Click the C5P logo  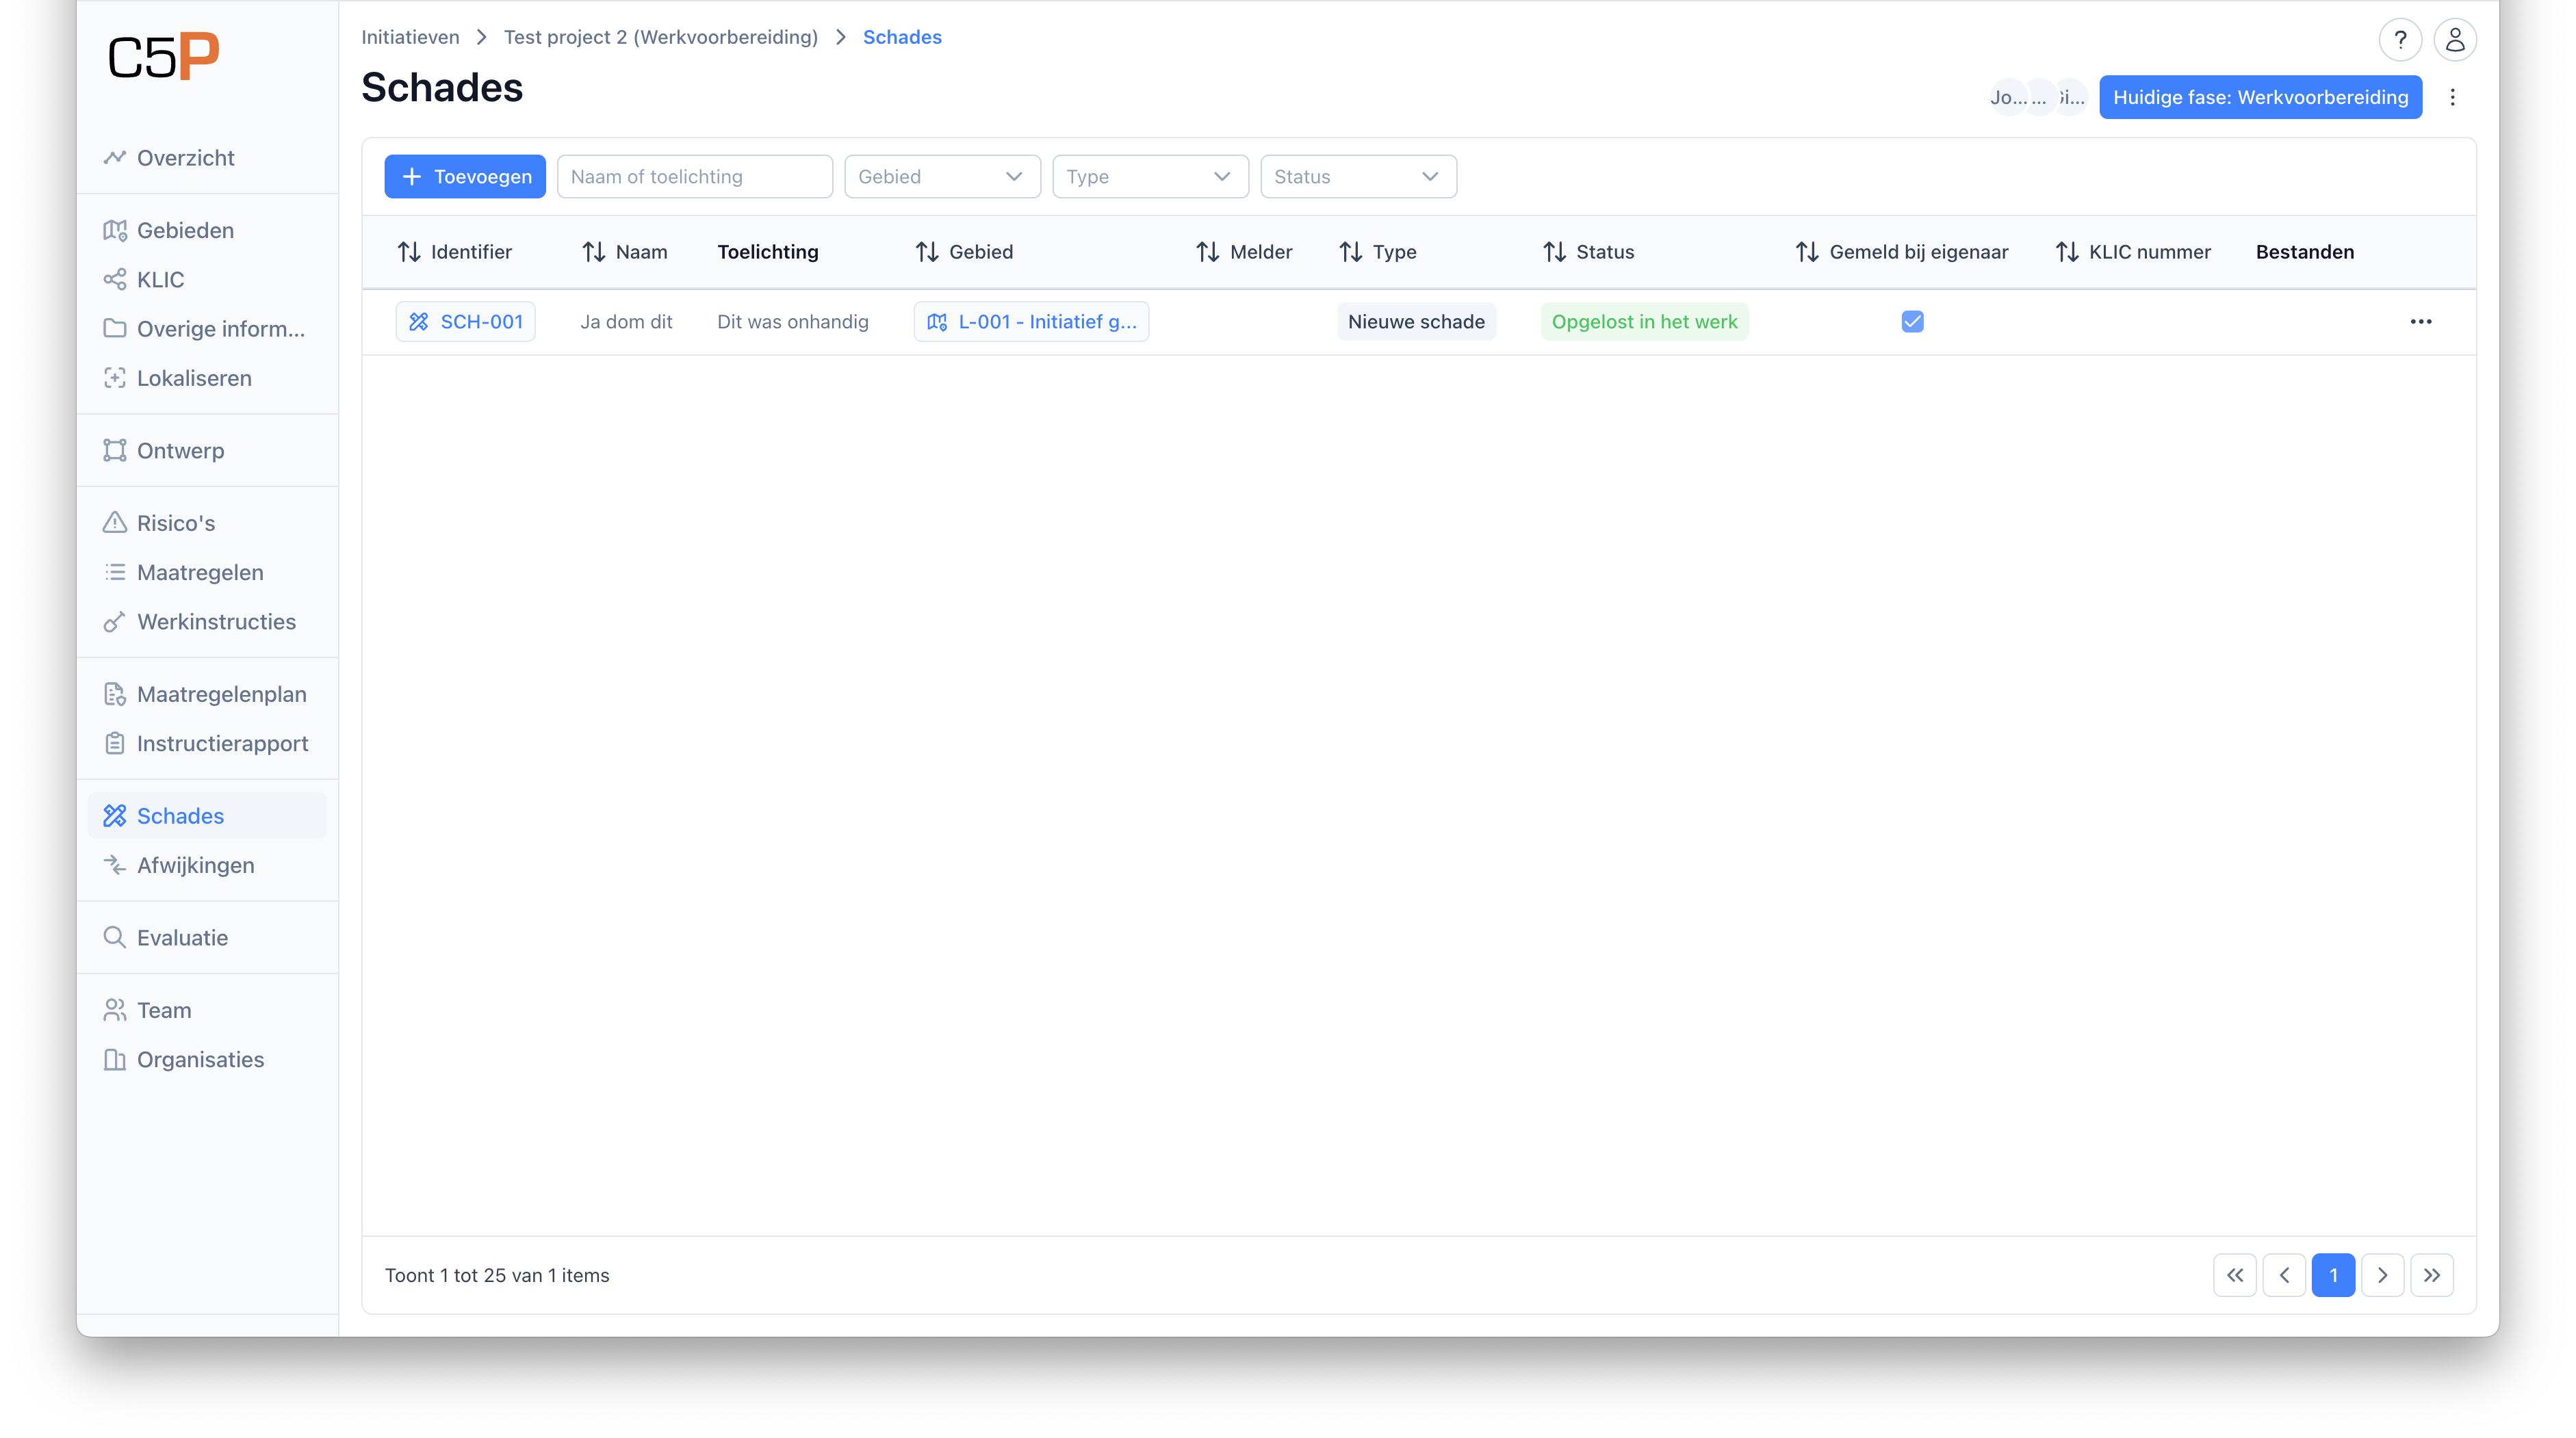tap(163, 57)
